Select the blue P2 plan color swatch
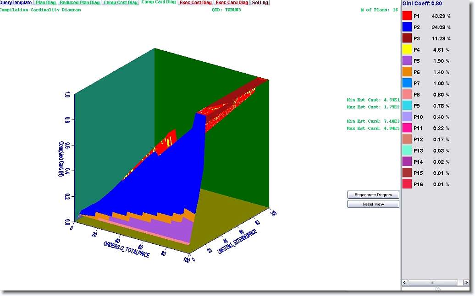 tap(407, 27)
